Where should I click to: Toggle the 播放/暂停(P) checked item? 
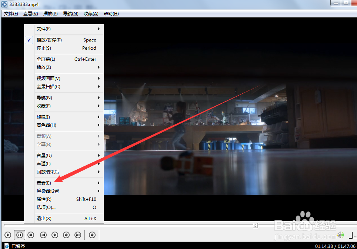click(64, 40)
